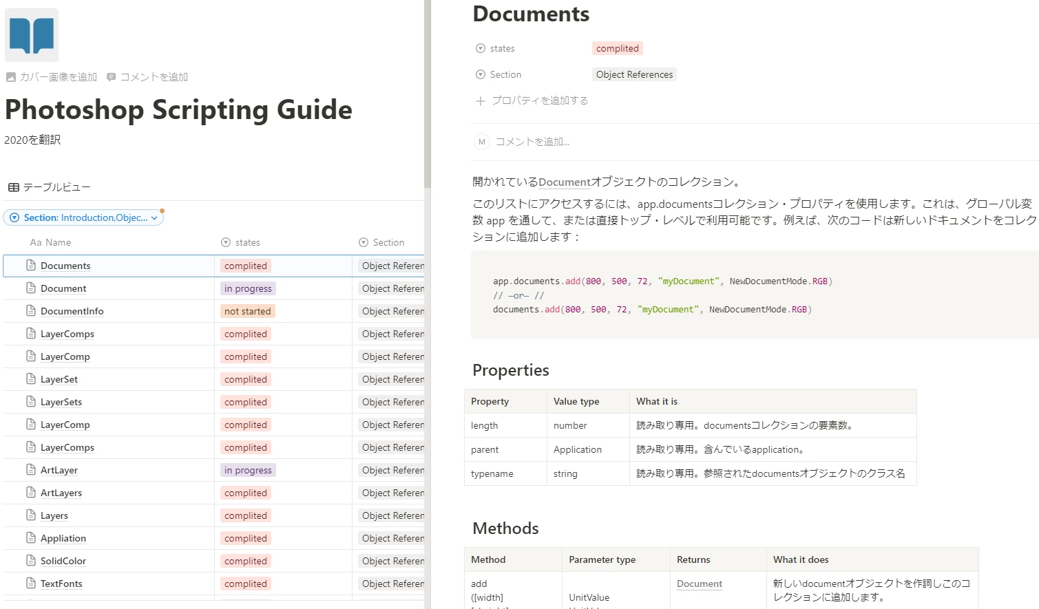The image size is (1039, 609).
Task: Open the Document link in Returns column
Action: pyautogui.click(x=700, y=584)
